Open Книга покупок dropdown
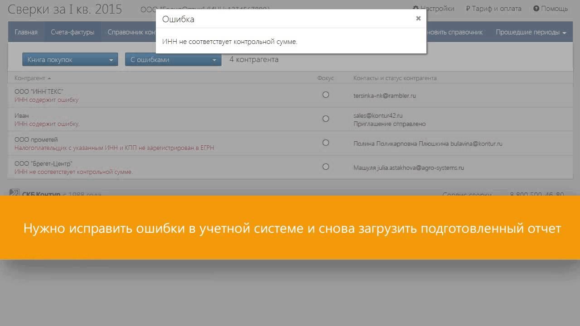 click(70, 59)
